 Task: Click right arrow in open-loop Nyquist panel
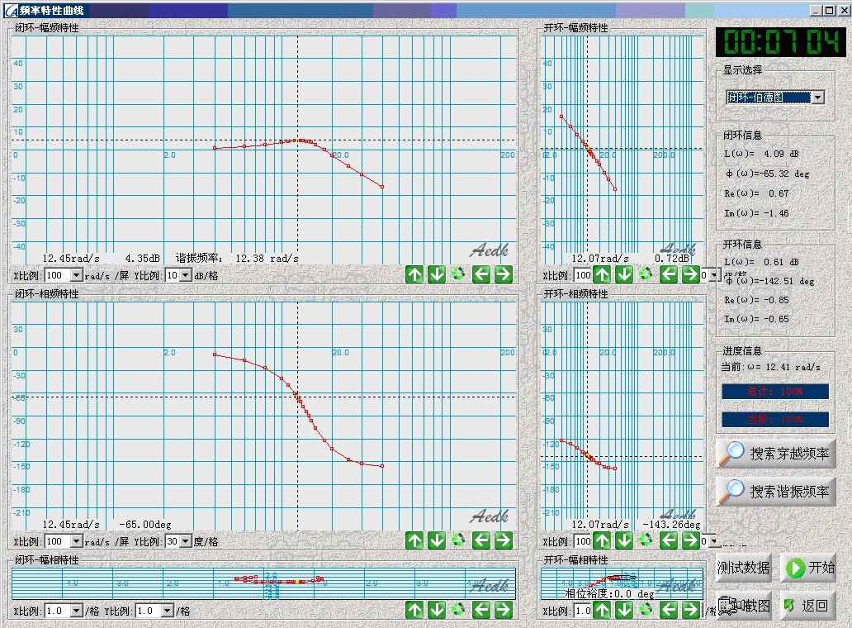[x=690, y=610]
